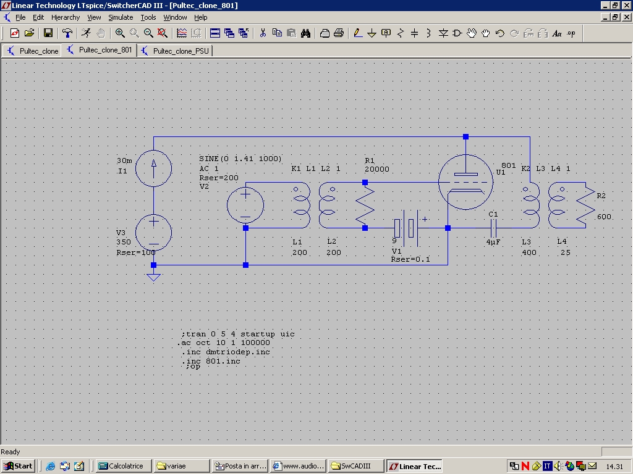Click the IT language indicator in tray
Screen dimensions: 633x474
(547, 466)
